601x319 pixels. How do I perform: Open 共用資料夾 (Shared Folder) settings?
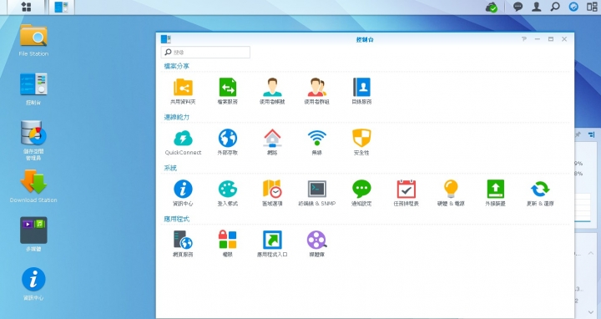click(183, 88)
